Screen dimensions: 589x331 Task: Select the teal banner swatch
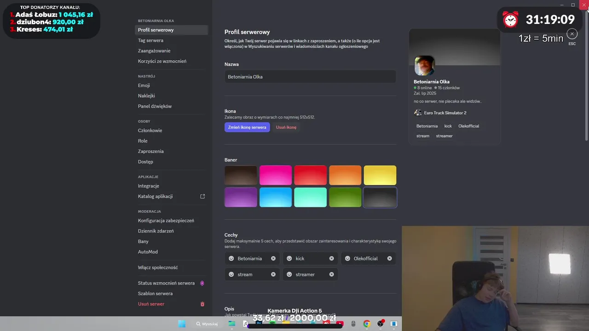point(311,197)
